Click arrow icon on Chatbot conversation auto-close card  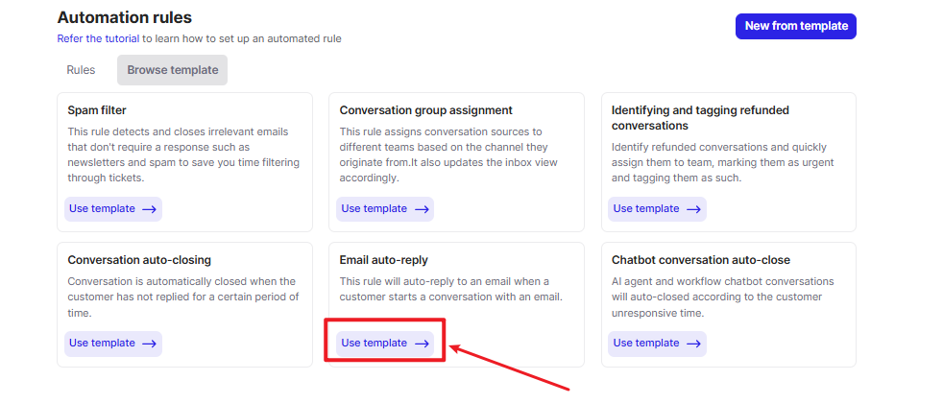pos(693,344)
